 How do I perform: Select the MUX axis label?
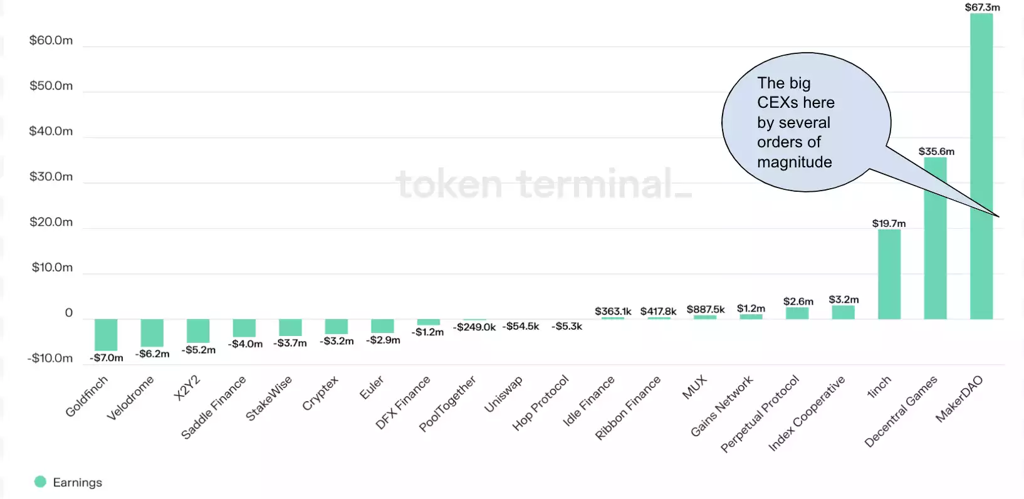click(x=694, y=387)
